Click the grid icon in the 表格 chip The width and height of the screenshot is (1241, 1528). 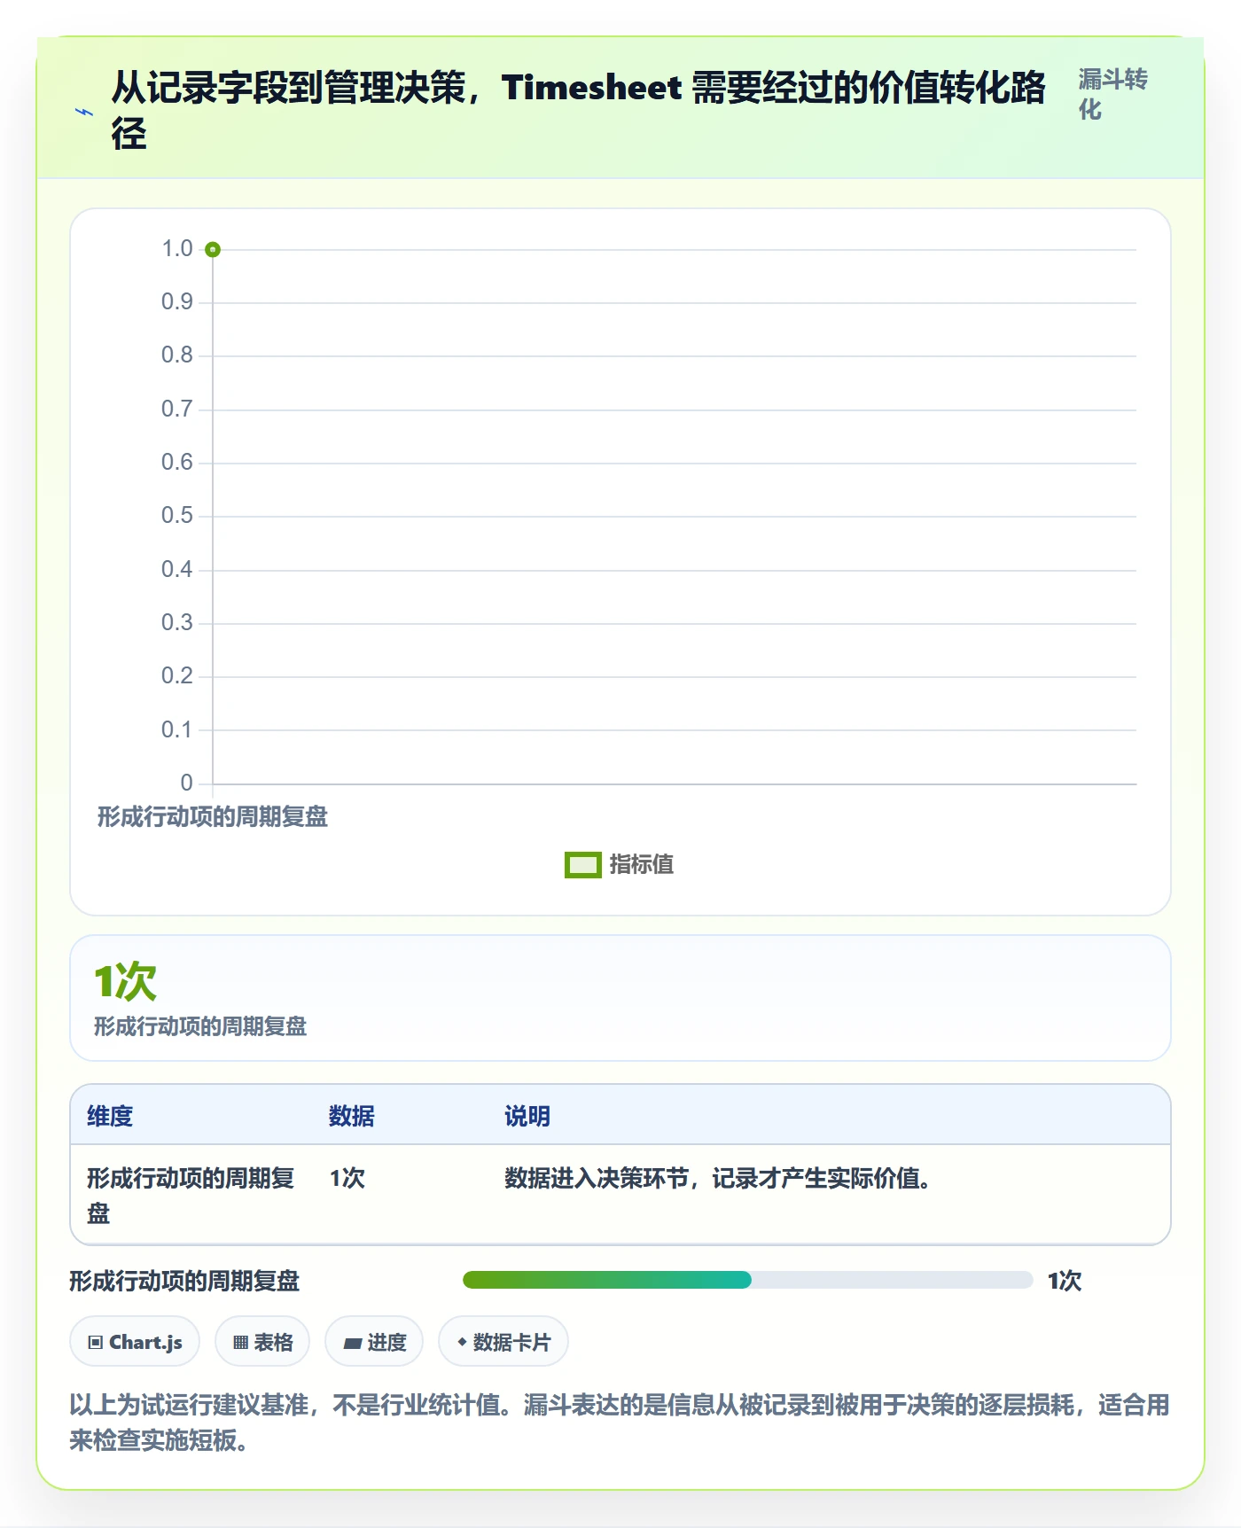click(x=240, y=1343)
